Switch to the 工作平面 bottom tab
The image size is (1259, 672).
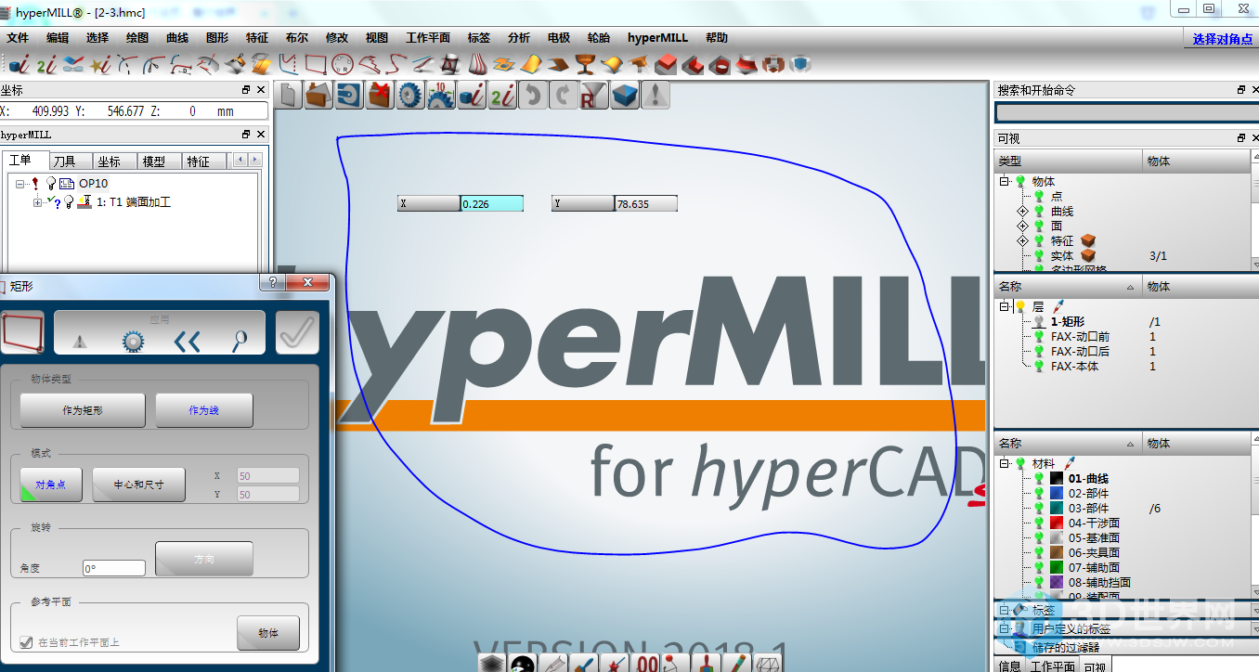pos(1052,666)
